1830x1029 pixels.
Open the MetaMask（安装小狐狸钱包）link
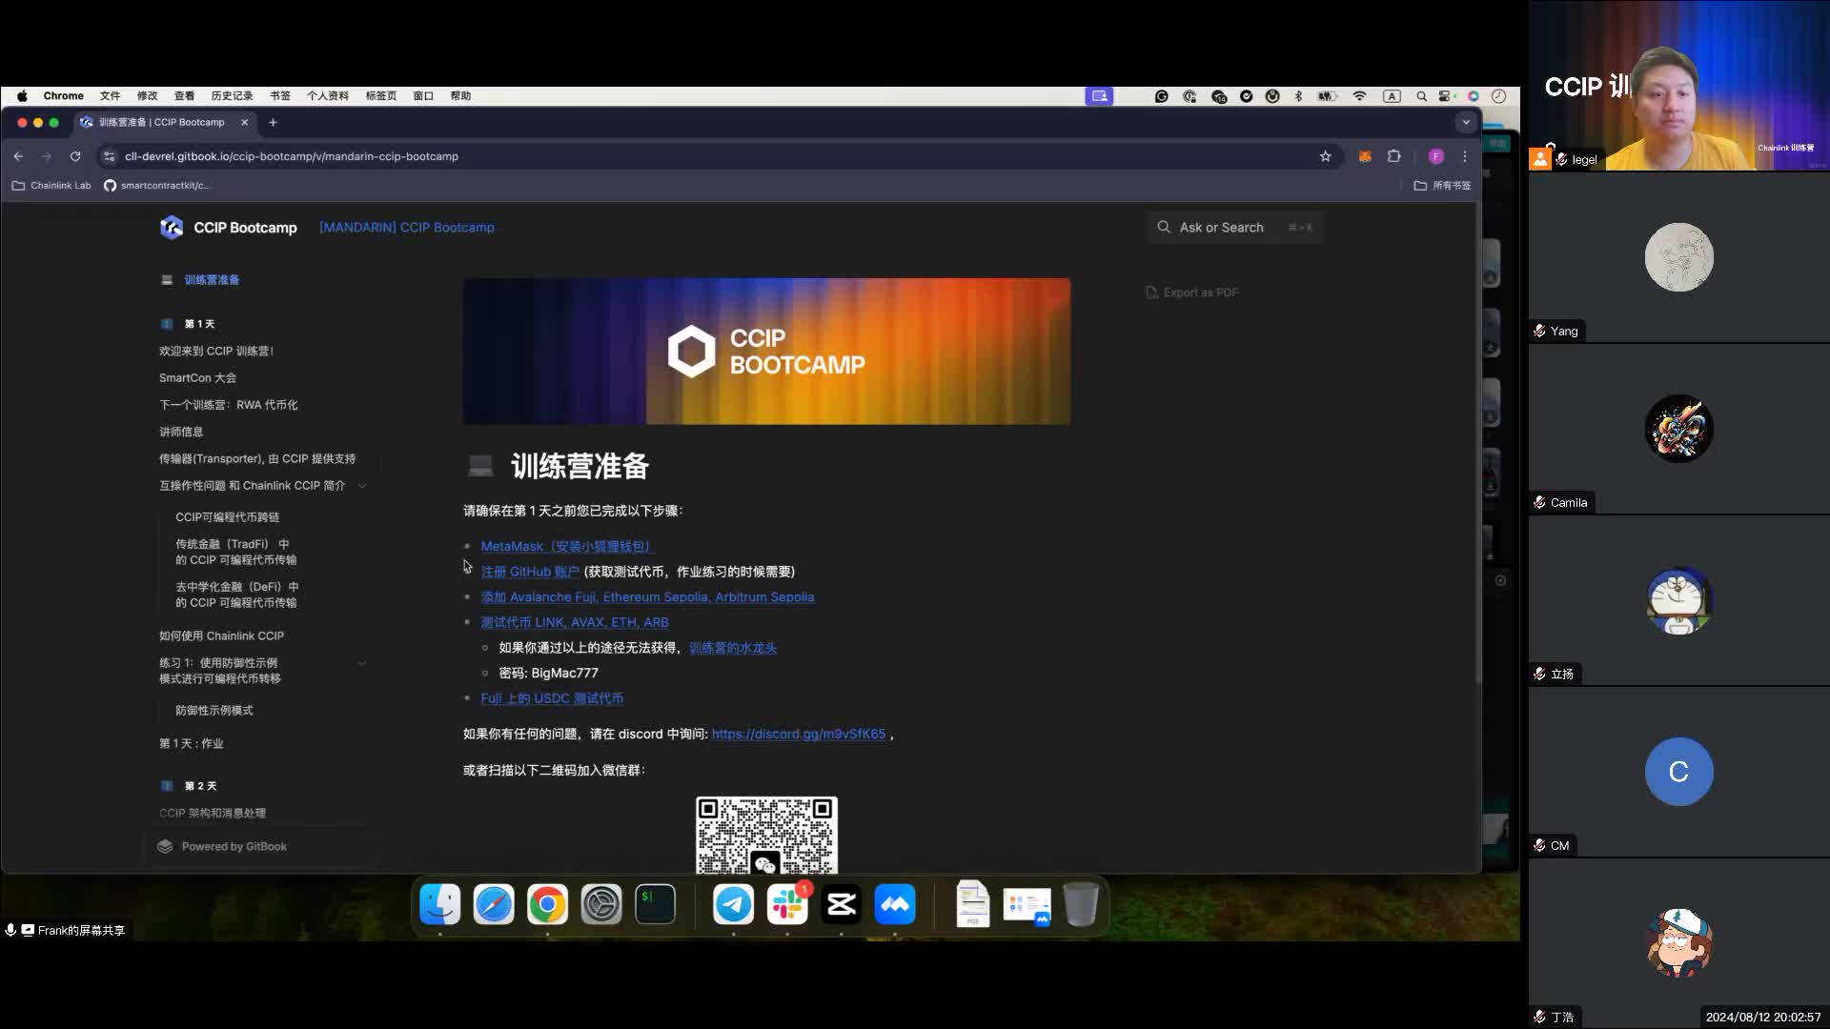click(x=567, y=546)
